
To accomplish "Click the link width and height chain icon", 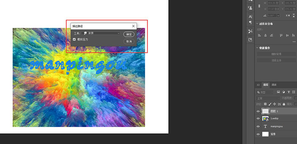I will click(x=259, y=6).
